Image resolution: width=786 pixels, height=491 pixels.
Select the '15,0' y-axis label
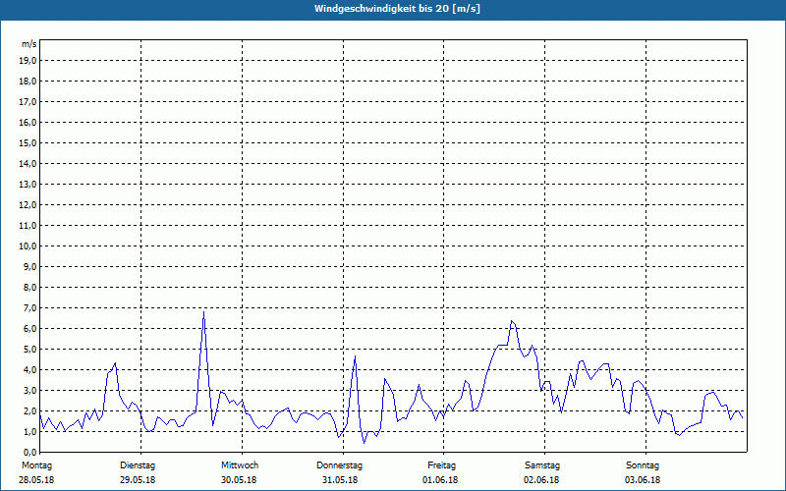(x=28, y=142)
